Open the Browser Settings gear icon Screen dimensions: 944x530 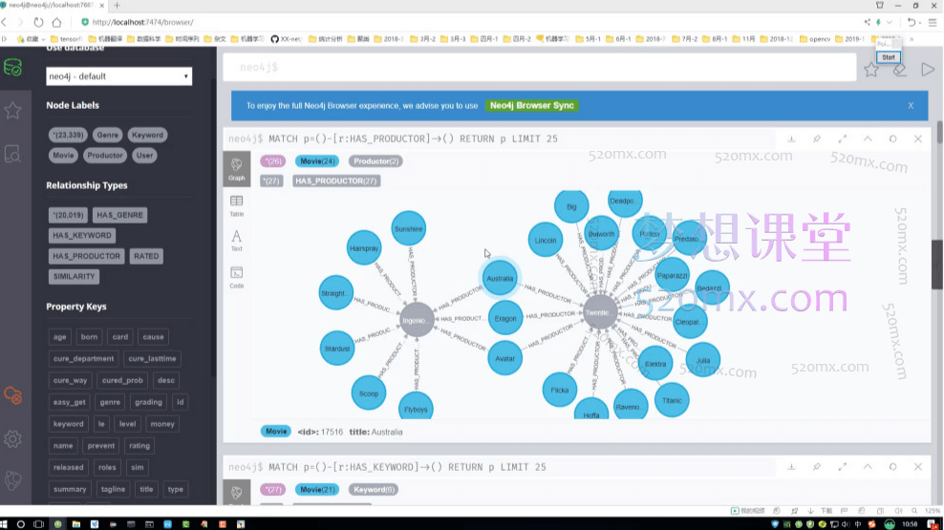tap(12, 439)
